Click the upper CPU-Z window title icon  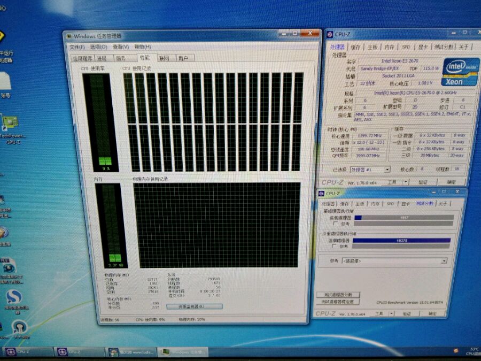point(330,34)
